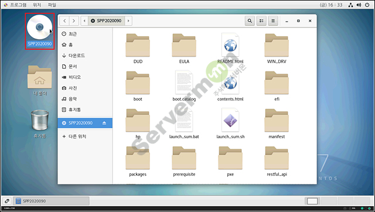Open 문서 (Documents) in sidebar

coord(85,66)
